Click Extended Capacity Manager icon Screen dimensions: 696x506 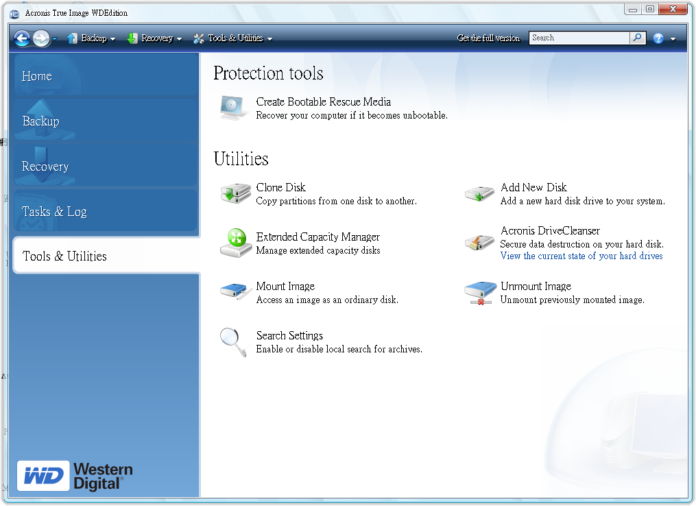pyautogui.click(x=236, y=243)
